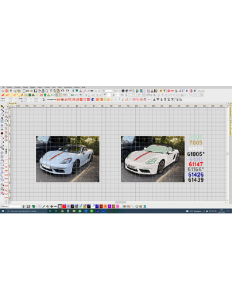Toggle the eye visibility icon
This screenshot has width=232, height=300.
53,95
